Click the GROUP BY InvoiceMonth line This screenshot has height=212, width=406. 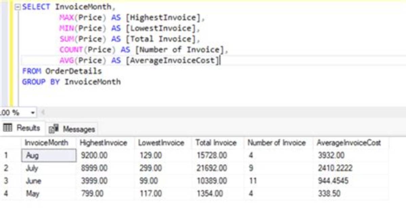(71, 82)
